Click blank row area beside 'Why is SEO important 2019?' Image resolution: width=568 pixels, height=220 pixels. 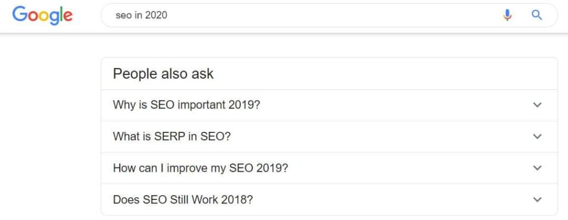[395, 105]
